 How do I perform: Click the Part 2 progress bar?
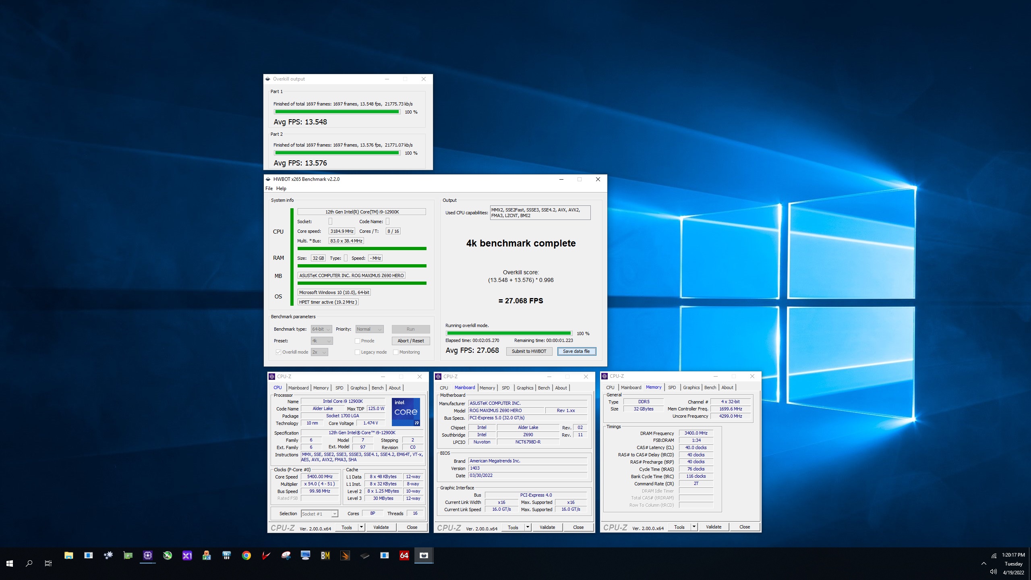tap(337, 153)
